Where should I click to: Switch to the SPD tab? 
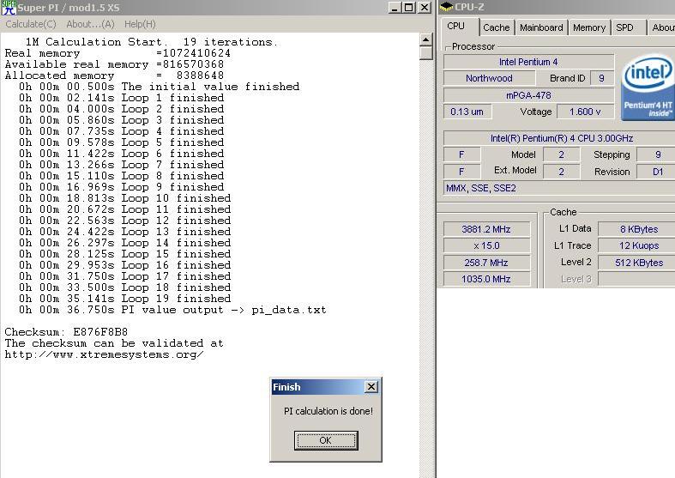[624, 27]
